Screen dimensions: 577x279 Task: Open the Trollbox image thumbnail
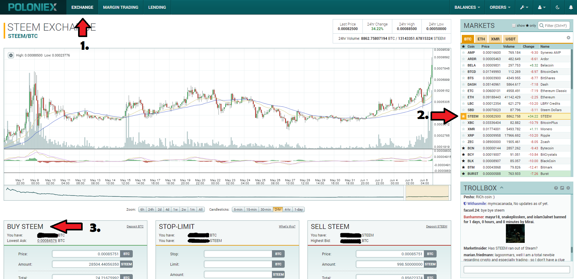tap(515, 233)
